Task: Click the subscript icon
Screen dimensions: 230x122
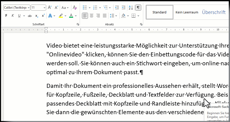Action: tap(37, 16)
